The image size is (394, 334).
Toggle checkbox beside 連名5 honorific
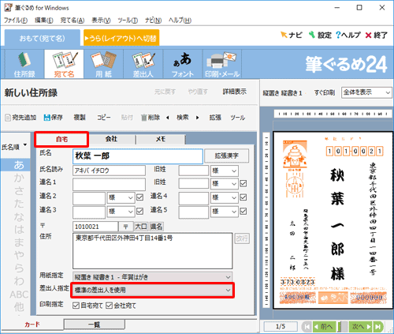tap(243, 211)
